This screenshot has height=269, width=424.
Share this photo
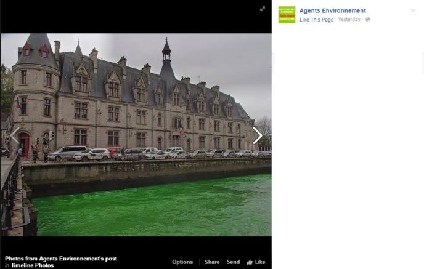(212, 262)
